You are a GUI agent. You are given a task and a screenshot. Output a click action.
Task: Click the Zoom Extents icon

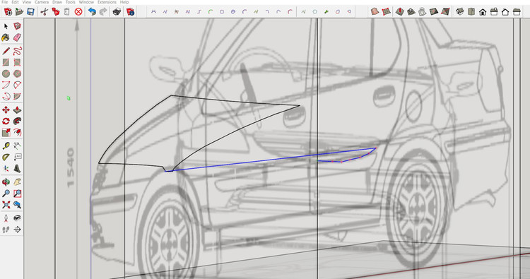[6, 205]
